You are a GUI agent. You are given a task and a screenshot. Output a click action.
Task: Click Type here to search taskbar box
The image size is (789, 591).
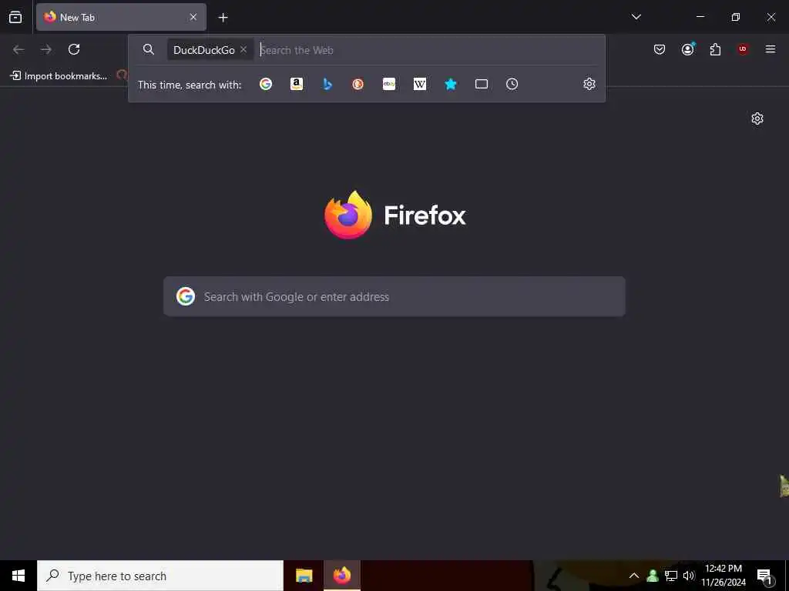click(x=160, y=576)
